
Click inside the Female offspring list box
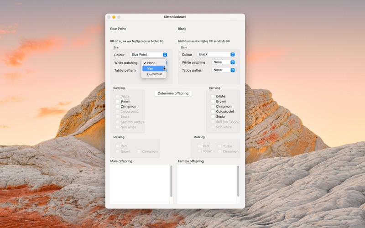[x=207, y=184]
